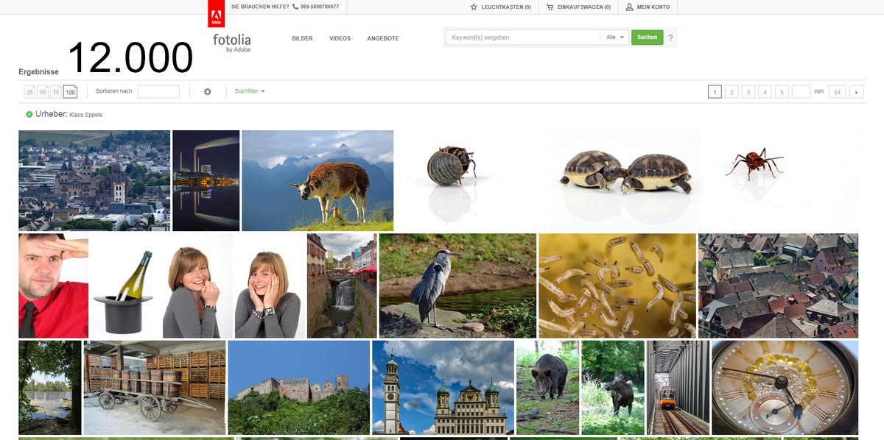Image resolution: width=884 pixels, height=440 pixels.
Task: Click the Keyword(s) eingeben search field
Action: [x=523, y=38]
